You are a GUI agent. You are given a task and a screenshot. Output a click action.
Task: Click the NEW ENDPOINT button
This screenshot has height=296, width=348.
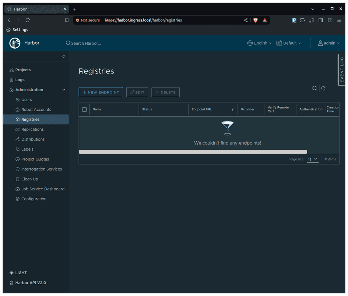click(x=101, y=92)
